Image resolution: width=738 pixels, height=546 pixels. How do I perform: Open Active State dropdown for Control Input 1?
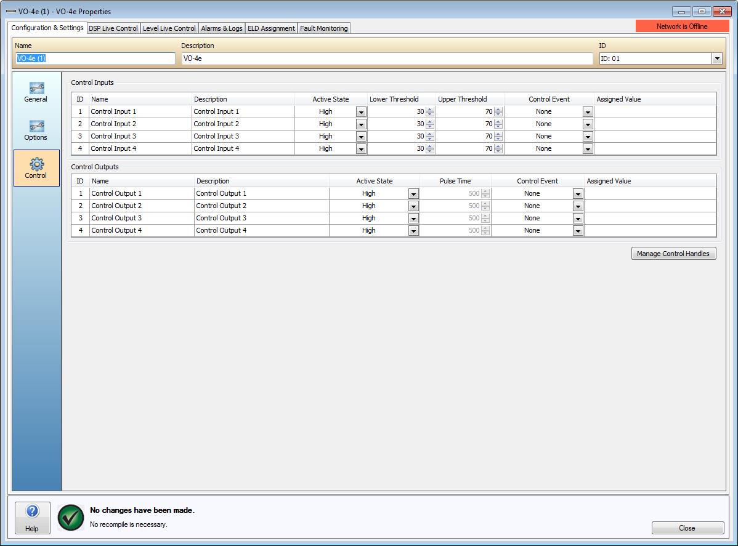pyautogui.click(x=361, y=112)
